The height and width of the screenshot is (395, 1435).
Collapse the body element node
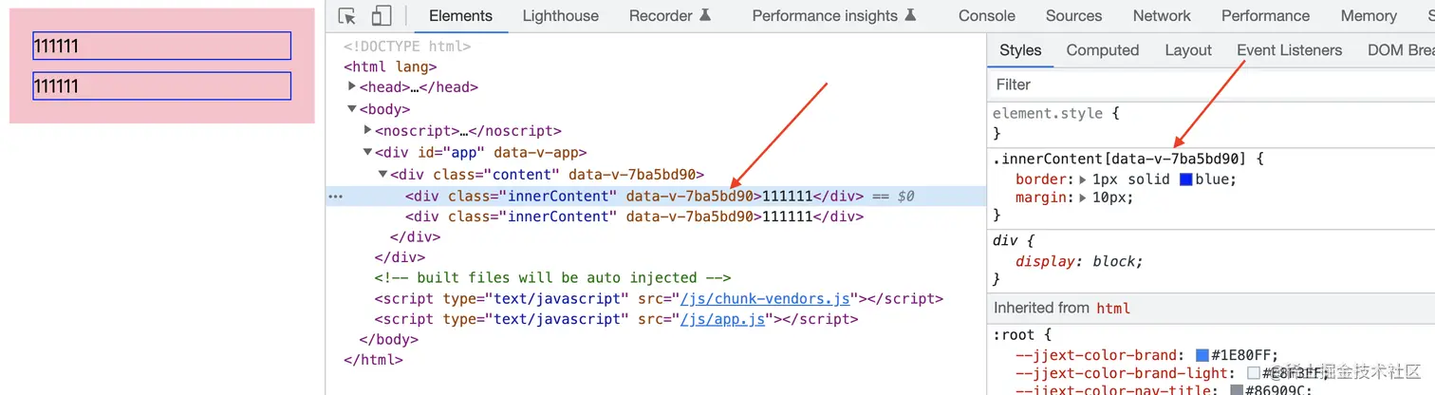pyautogui.click(x=352, y=109)
